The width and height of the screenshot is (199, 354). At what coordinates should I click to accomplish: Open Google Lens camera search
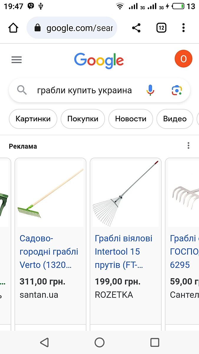click(177, 90)
